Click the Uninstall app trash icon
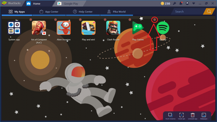 point(192,116)
